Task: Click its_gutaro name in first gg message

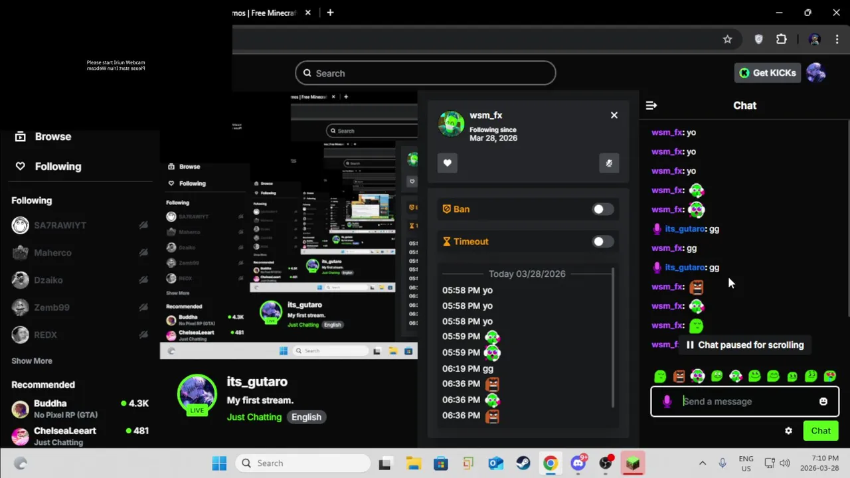Action: tap(685, 229)
